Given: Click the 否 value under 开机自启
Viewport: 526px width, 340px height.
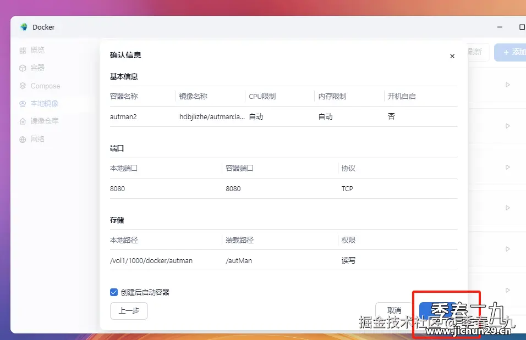Looking at the screenshot, I should click(x=392, y=116).
